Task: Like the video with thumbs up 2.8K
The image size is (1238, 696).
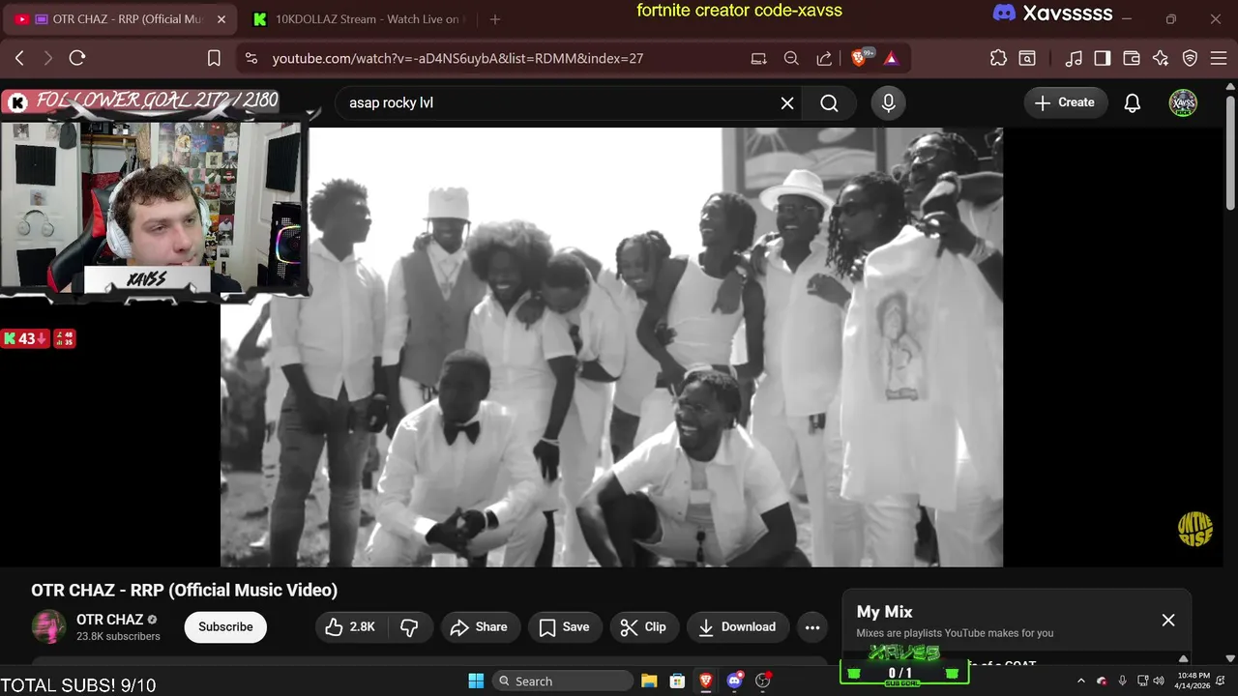Action: tap(350, 626)
